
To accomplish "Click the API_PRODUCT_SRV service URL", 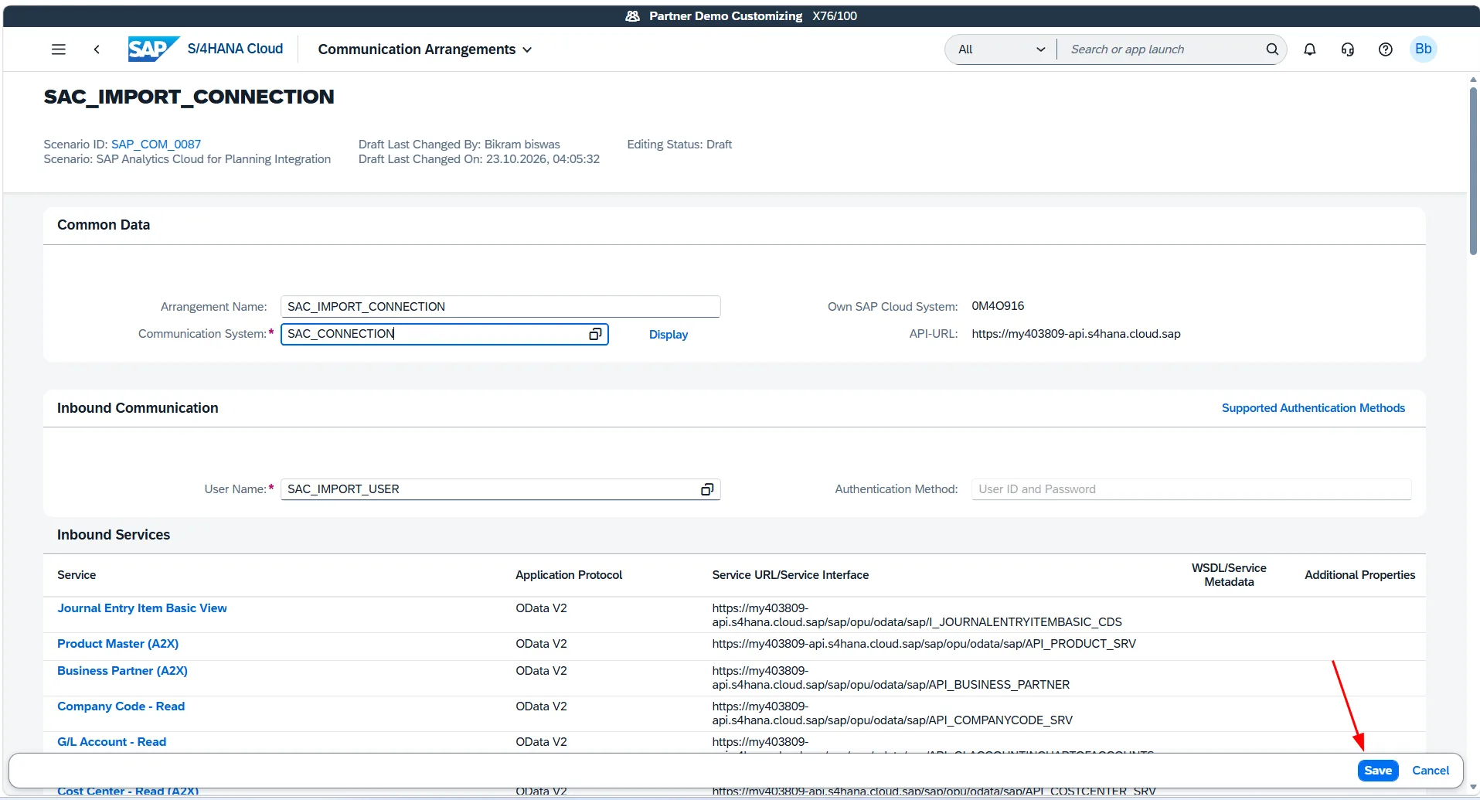I will pyautogui.click(x=924, y=644).
